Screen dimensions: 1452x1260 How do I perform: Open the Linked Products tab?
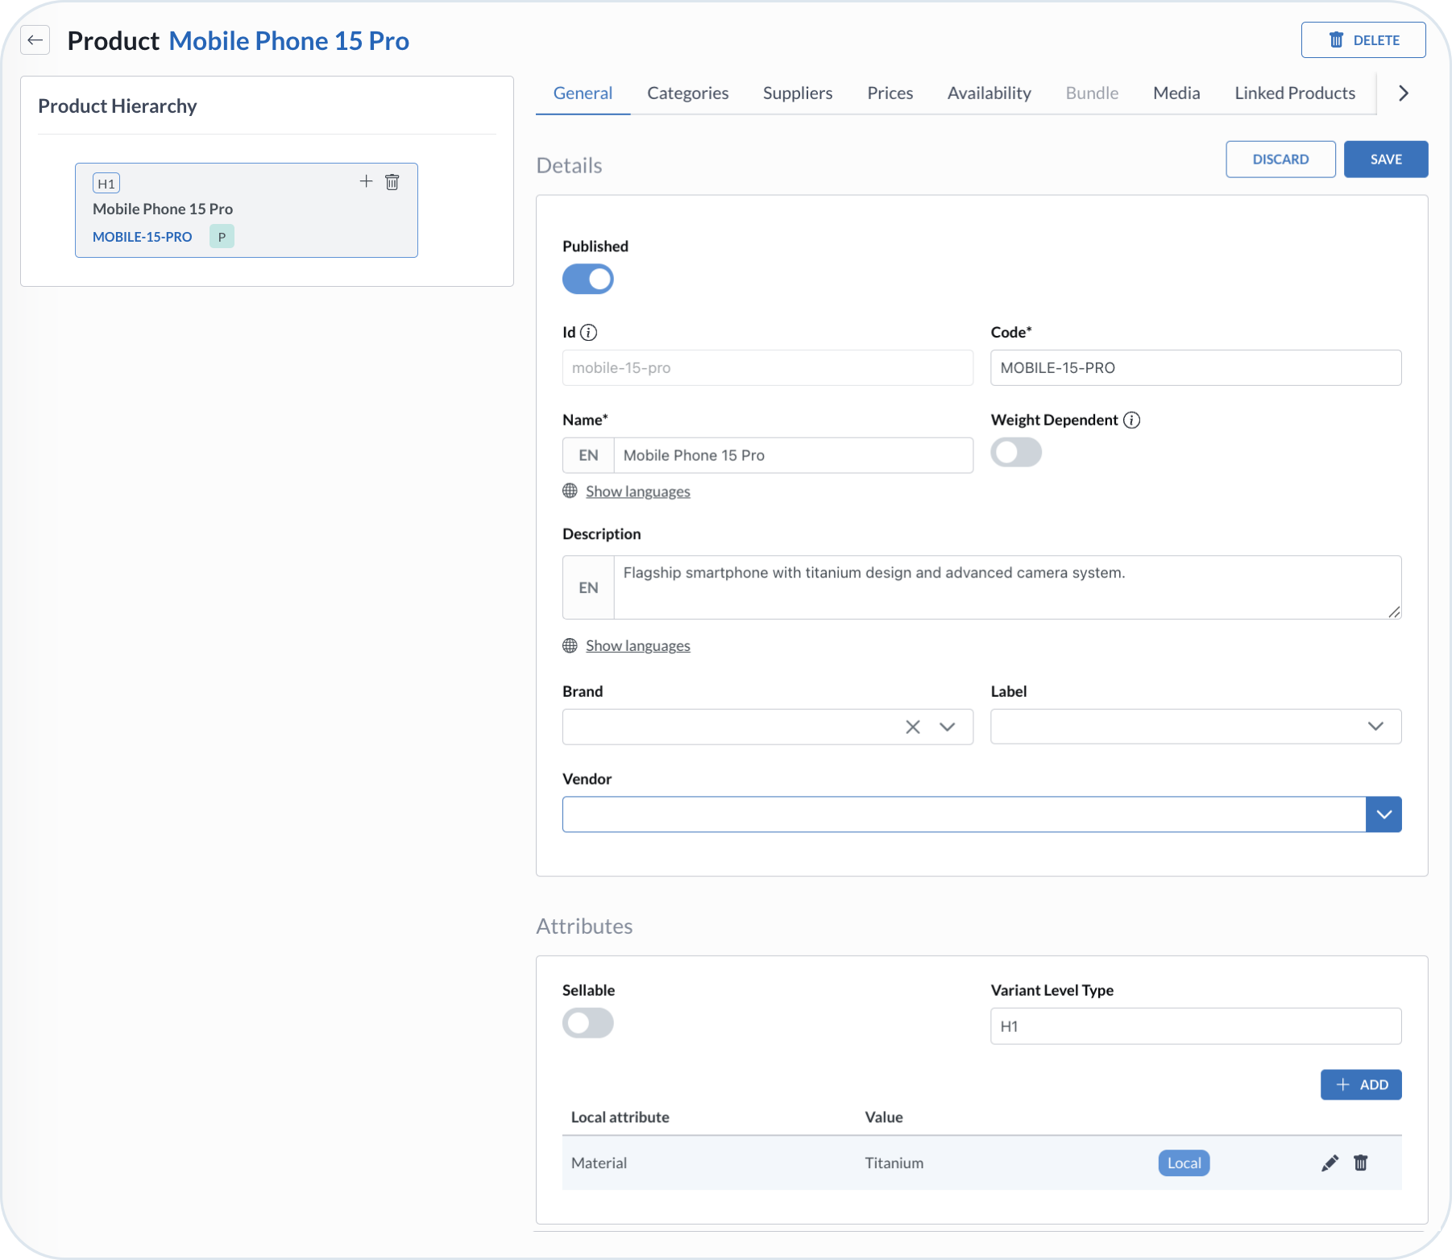click(x=1295, y=93)
